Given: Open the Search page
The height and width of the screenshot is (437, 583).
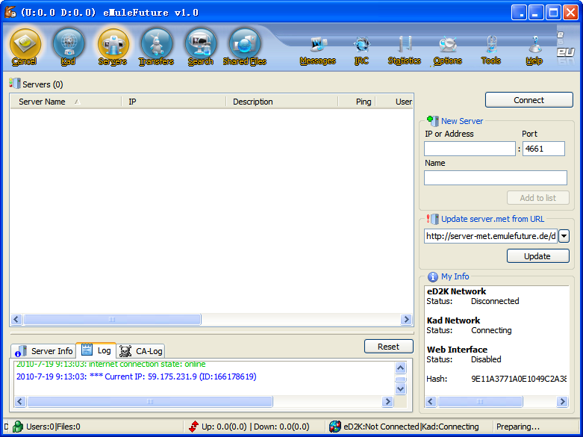Looking at the screenshot, I should click(x=200, y=48).
